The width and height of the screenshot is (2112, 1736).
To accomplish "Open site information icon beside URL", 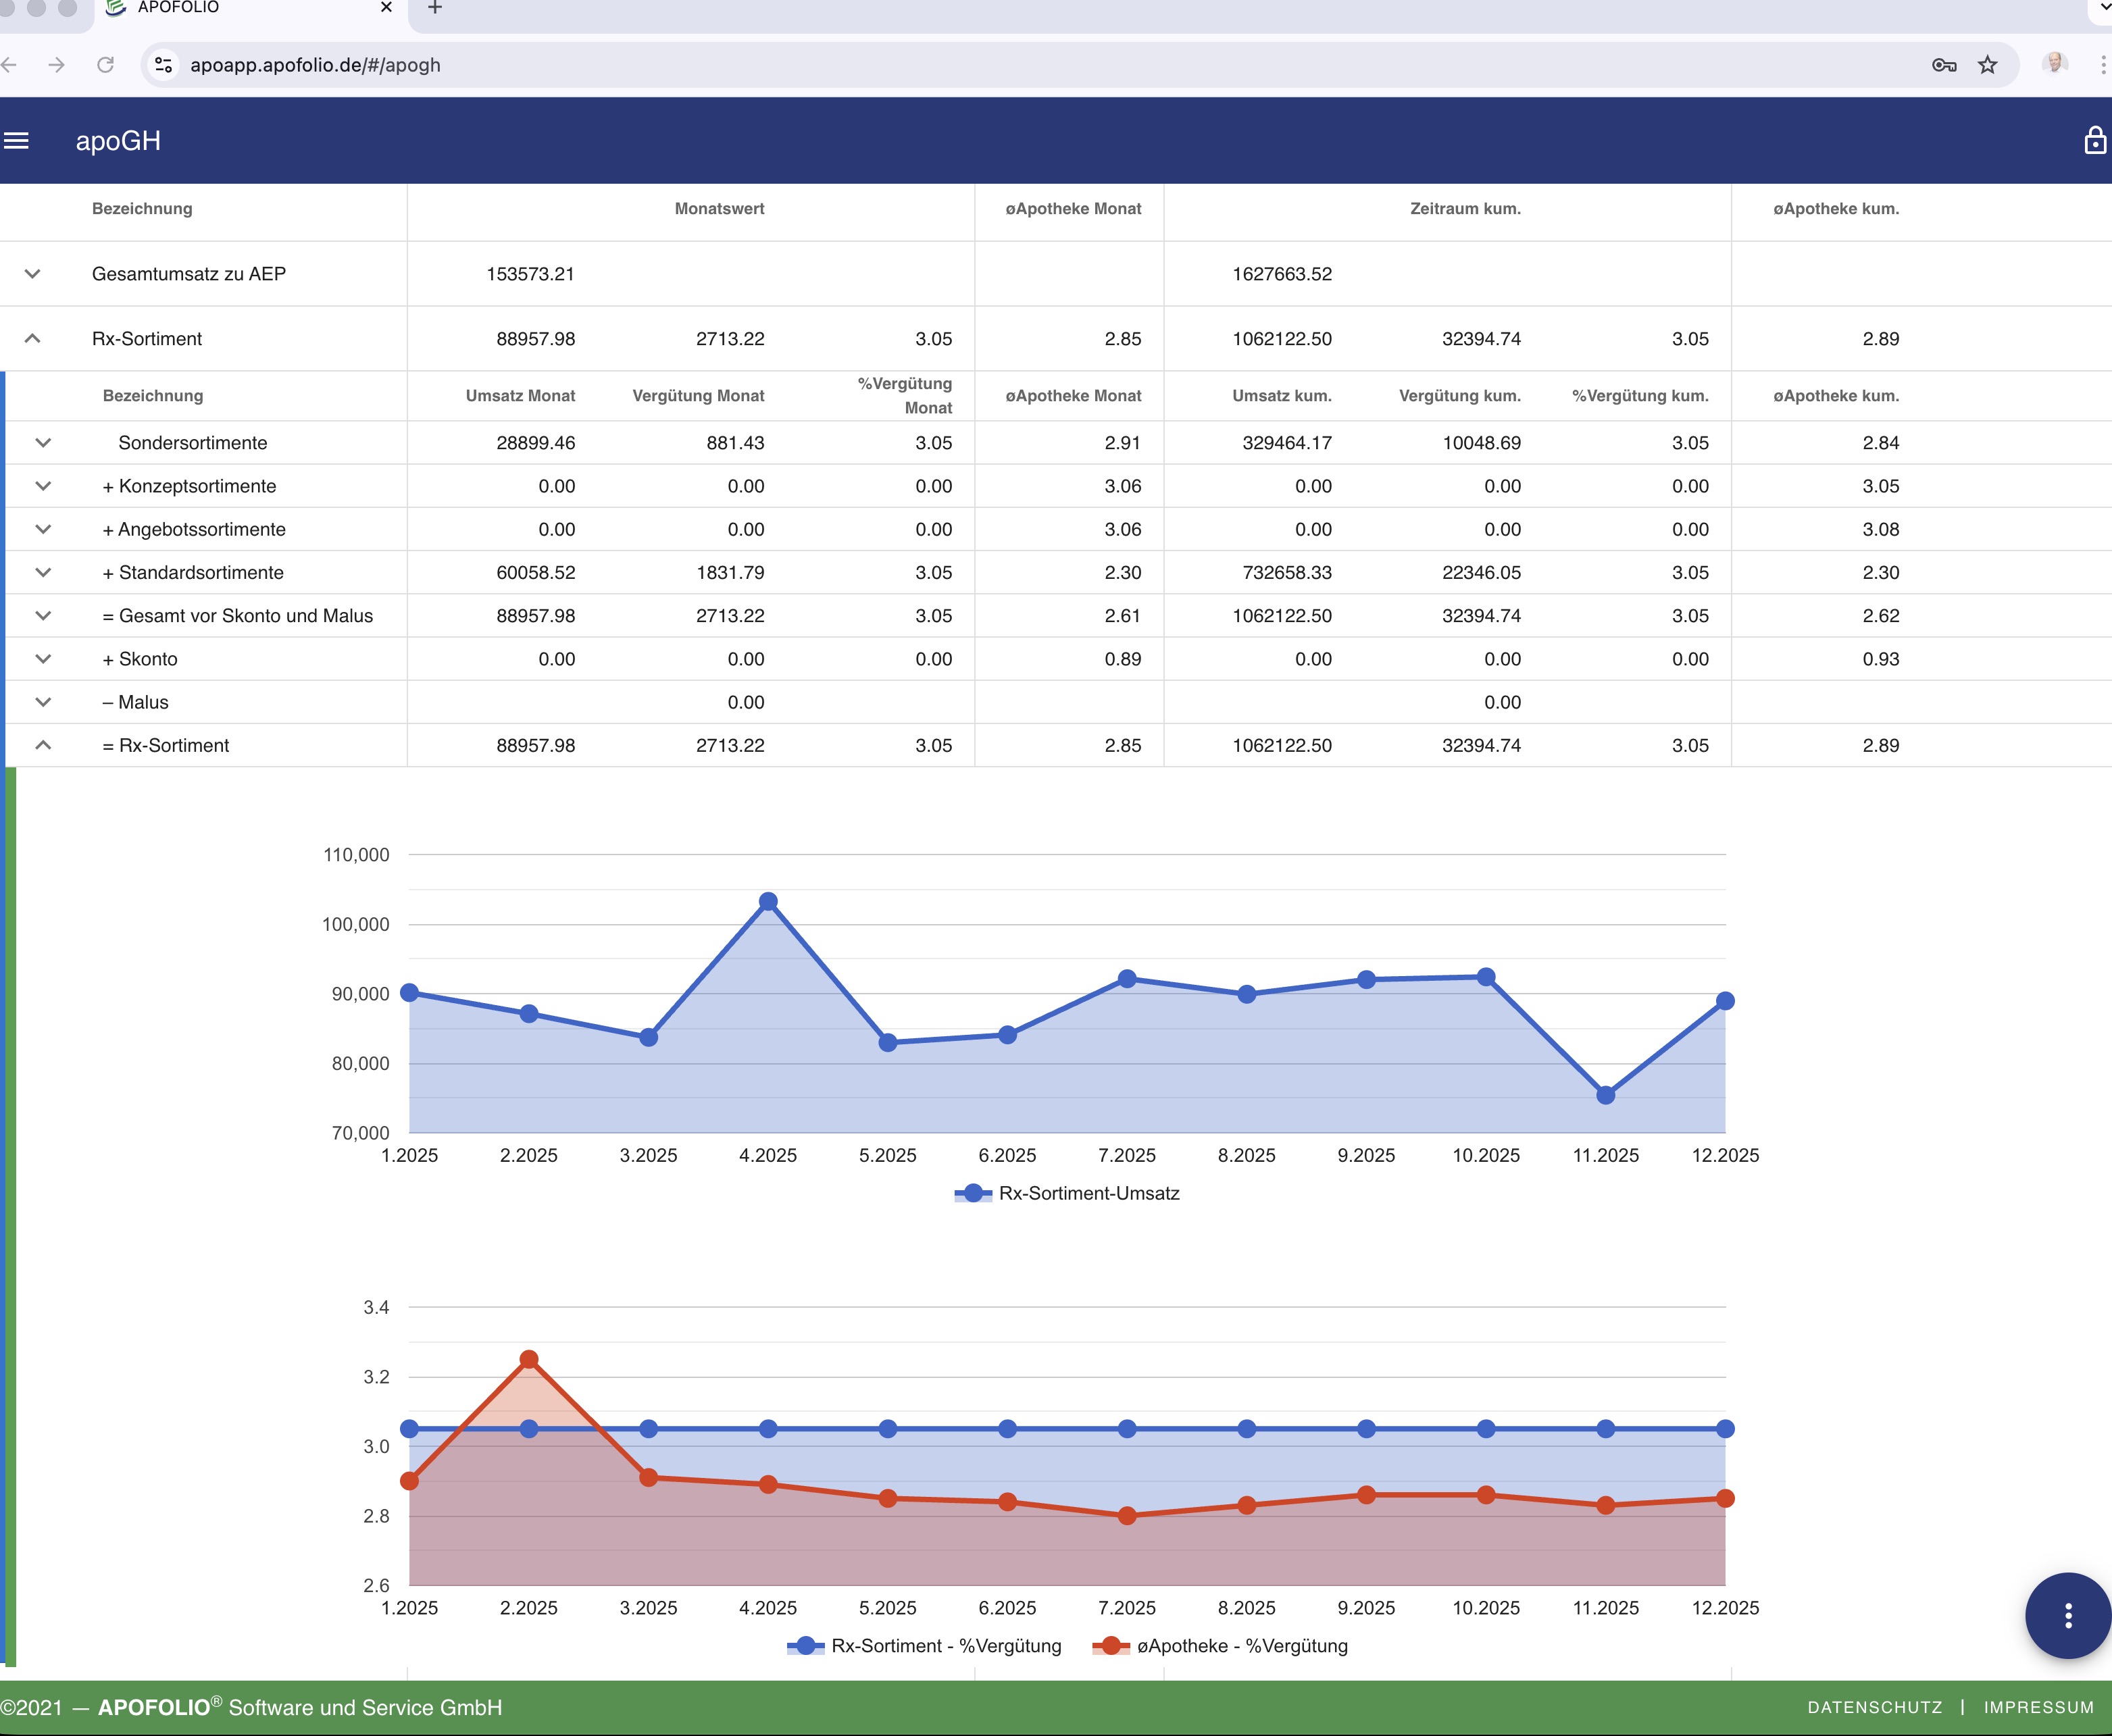I will tap(163, 65).
